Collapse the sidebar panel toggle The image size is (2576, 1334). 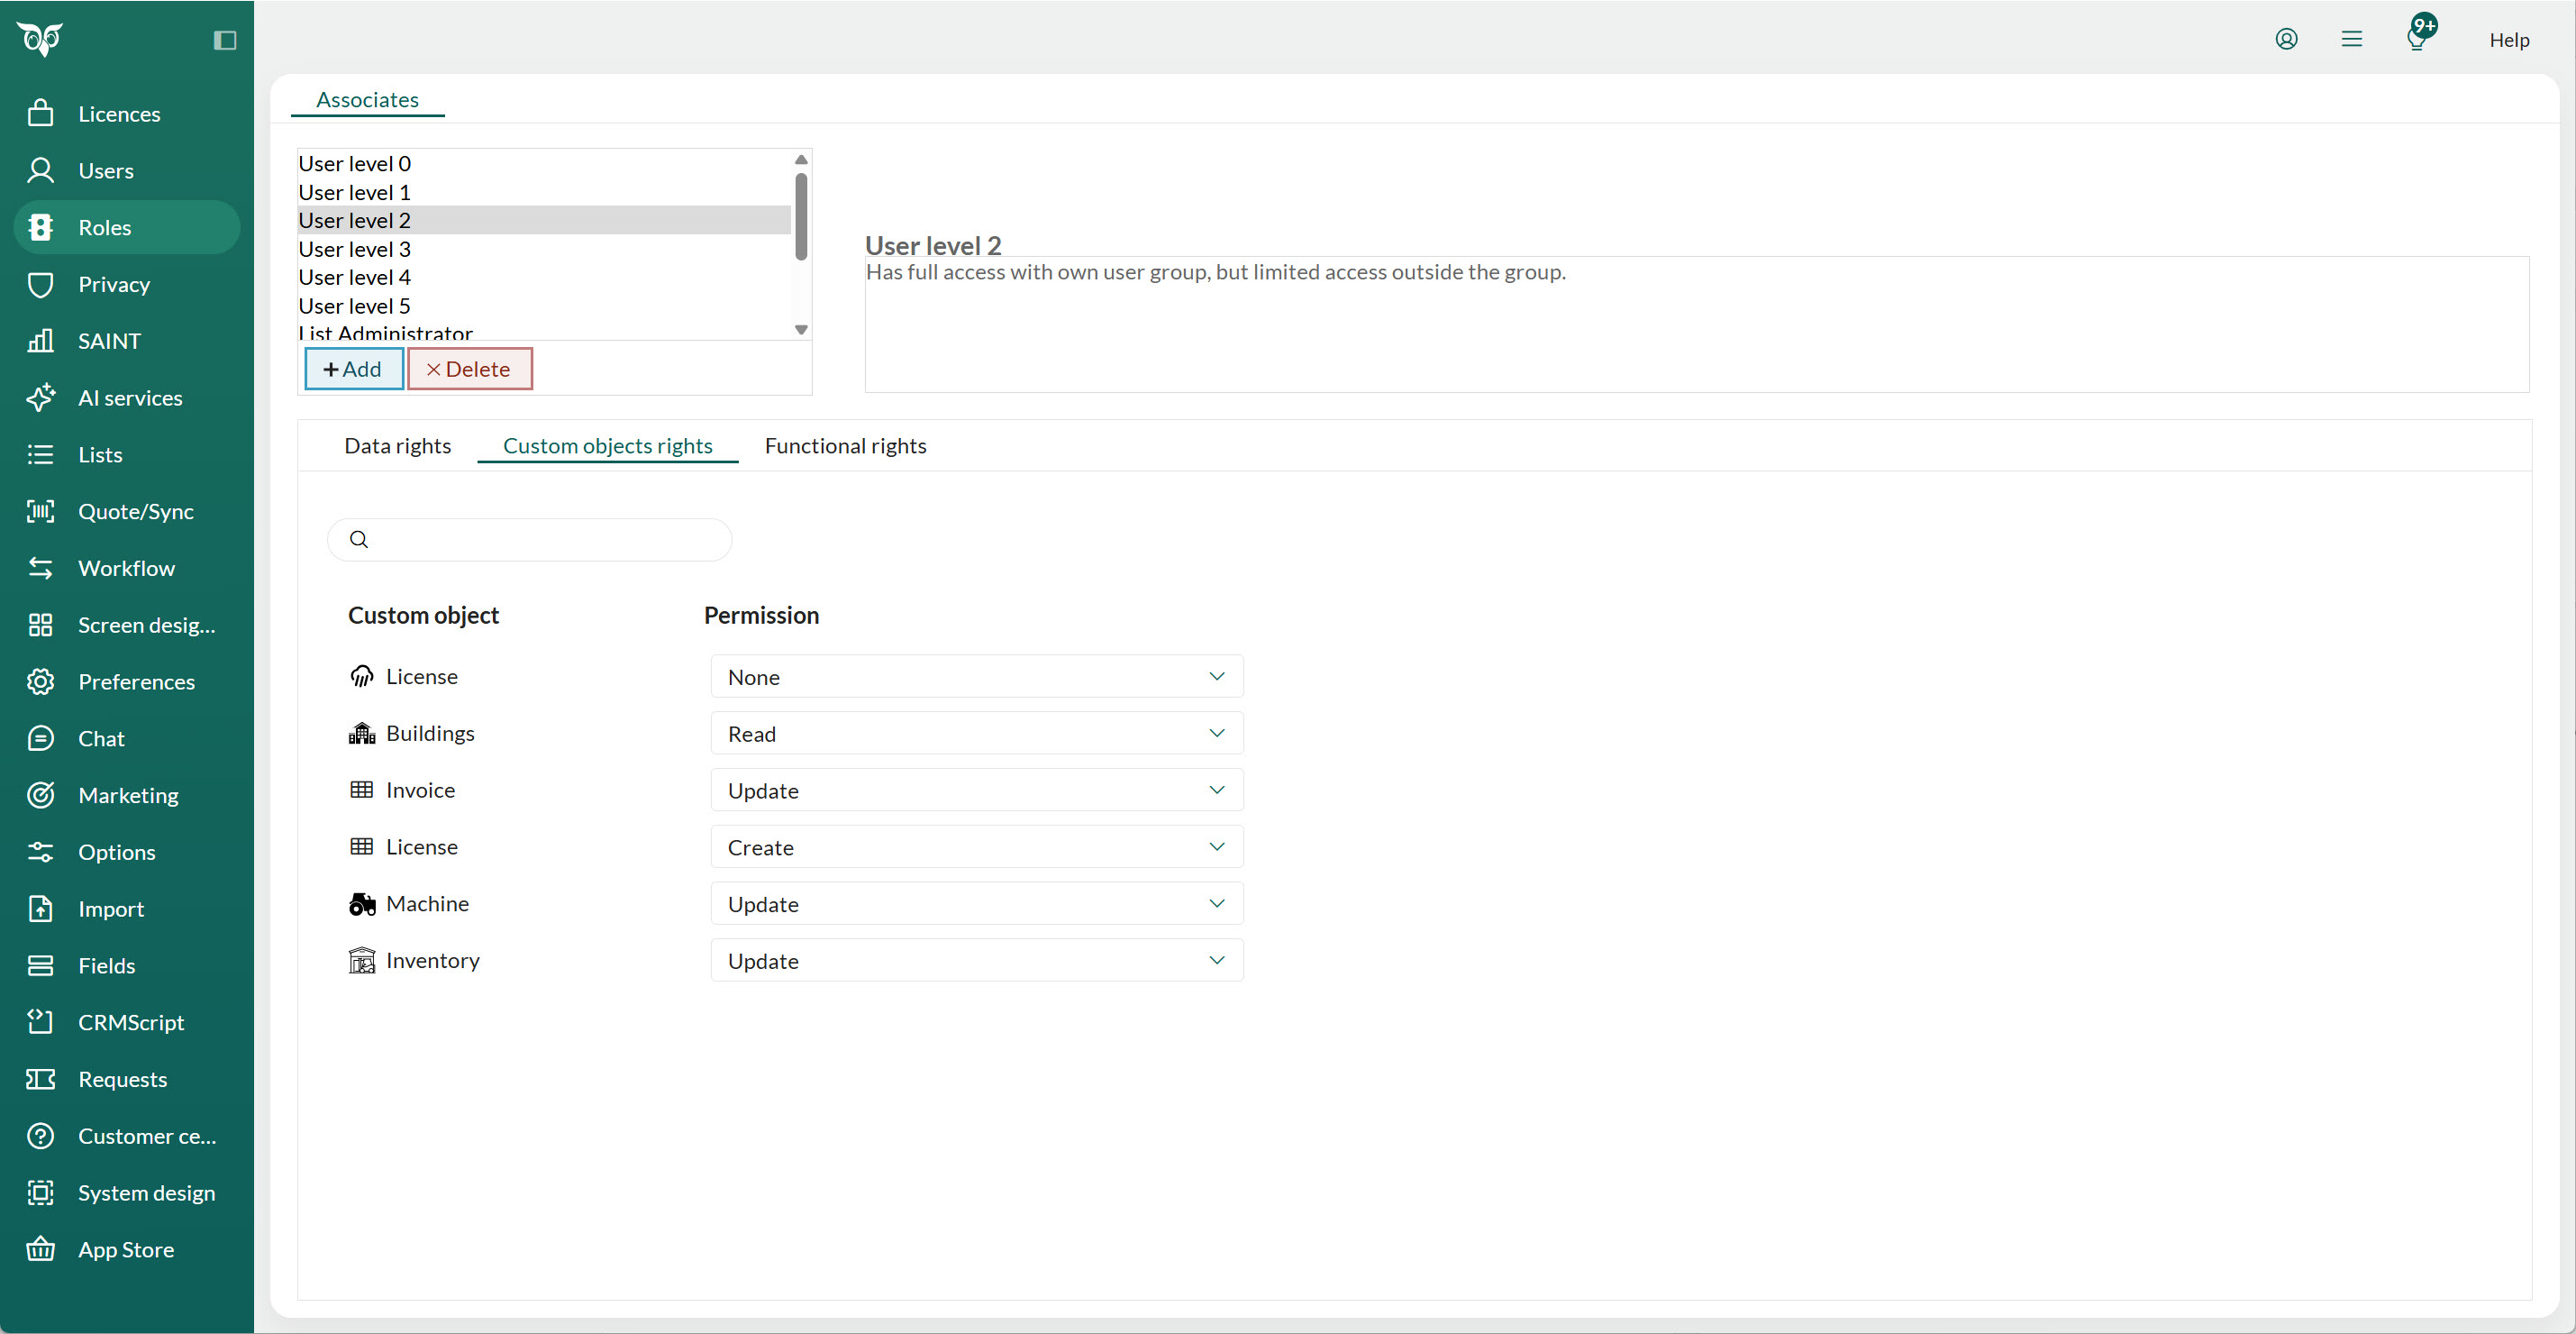point(225,40)
